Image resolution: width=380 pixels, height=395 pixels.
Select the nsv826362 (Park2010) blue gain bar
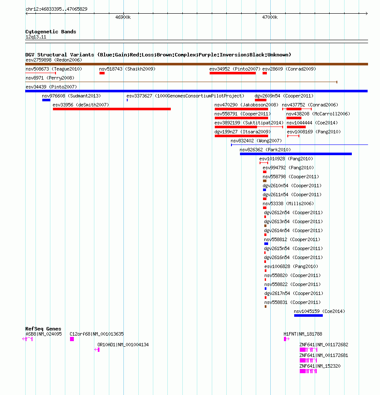click(296, 154)
